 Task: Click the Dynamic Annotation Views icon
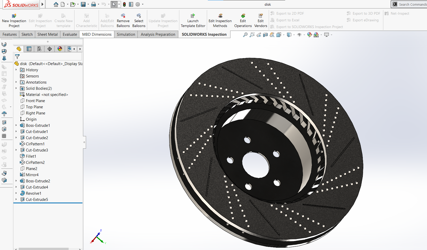coord(272,35)
